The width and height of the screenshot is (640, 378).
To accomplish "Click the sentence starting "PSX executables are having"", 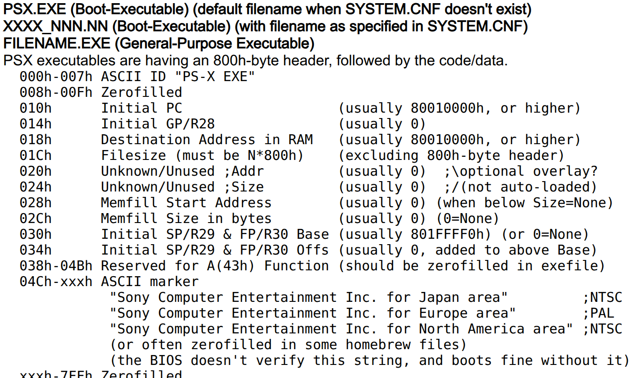I will click(255, 61).
